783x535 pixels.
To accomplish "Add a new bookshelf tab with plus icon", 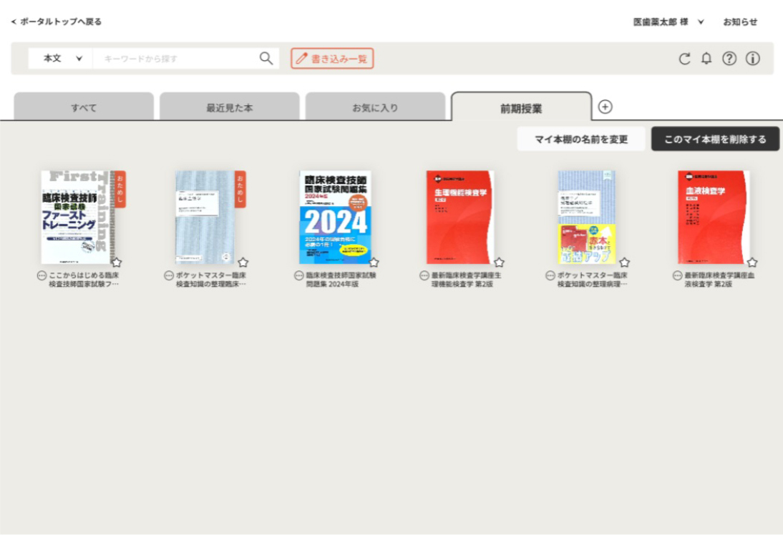I will 605,107.
